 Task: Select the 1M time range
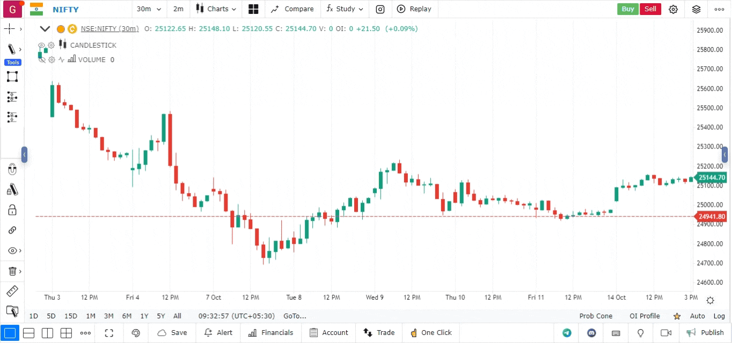point(91,316)
